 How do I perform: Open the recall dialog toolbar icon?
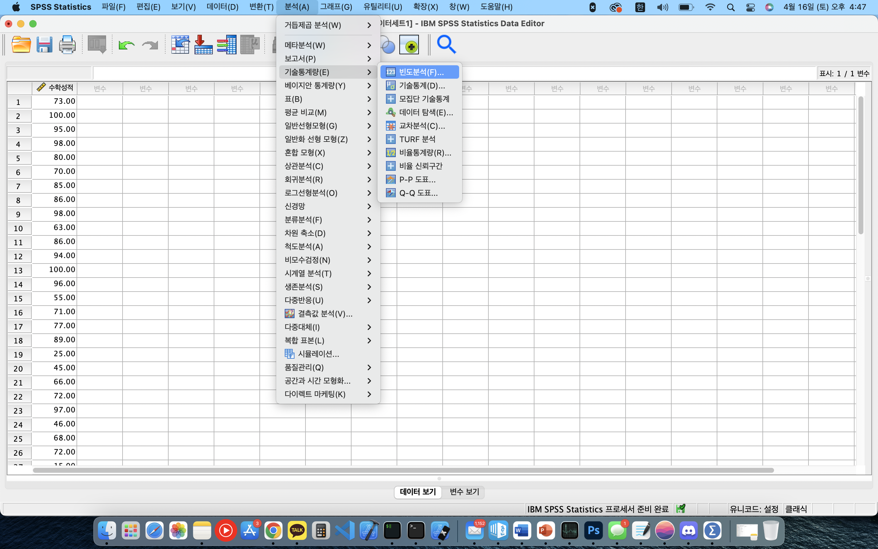(97, 45)
